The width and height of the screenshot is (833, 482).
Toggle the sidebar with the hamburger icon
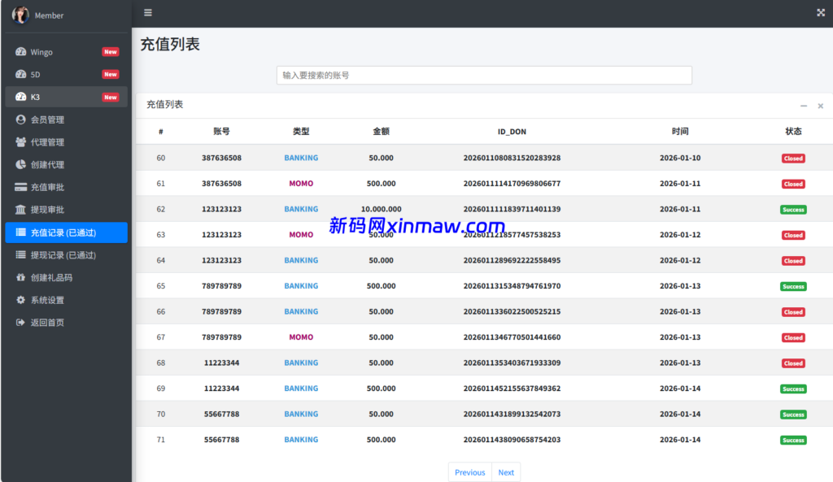(x=147, y=12)
